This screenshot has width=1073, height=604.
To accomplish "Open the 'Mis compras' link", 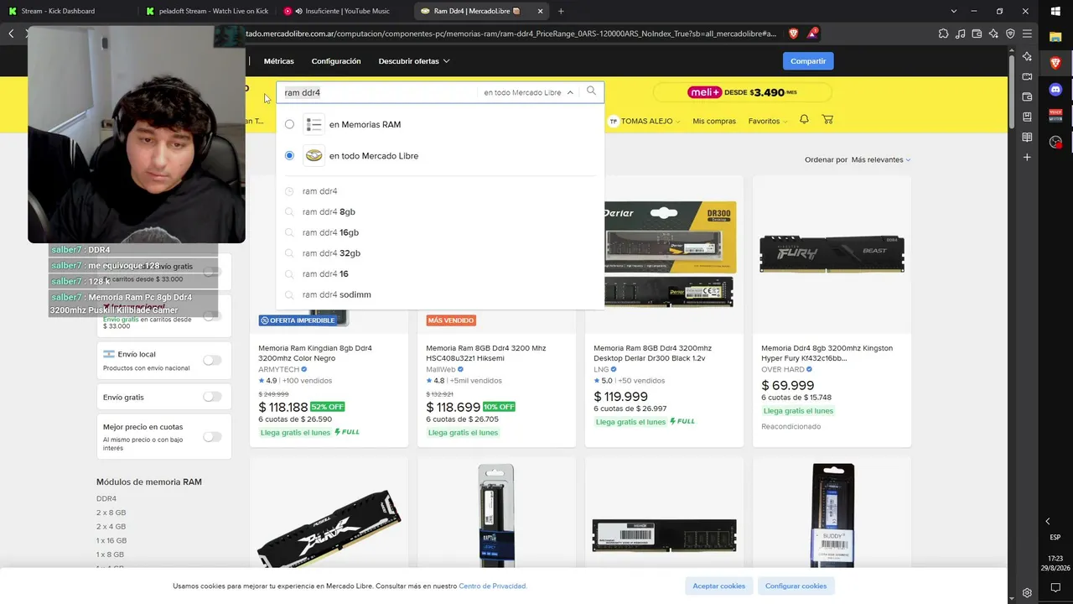I will pyautogui.click(x=714, y=121).
